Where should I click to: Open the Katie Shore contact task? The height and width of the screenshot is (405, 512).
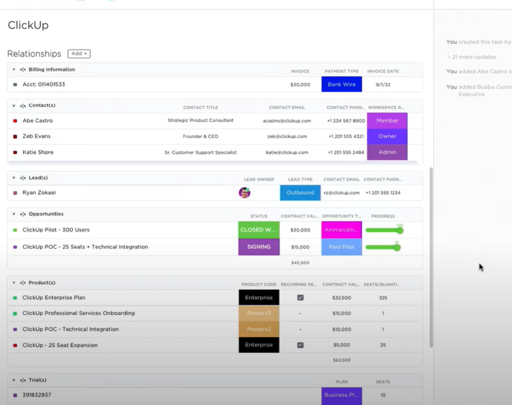[38, 152]
